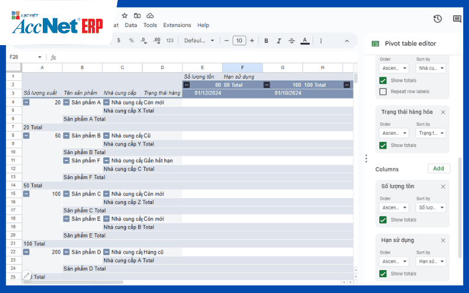Toggle Repeat row labels checkbox
Image resolution: width=469 pixels, height=293 pixels.
(x=383, y=91)
